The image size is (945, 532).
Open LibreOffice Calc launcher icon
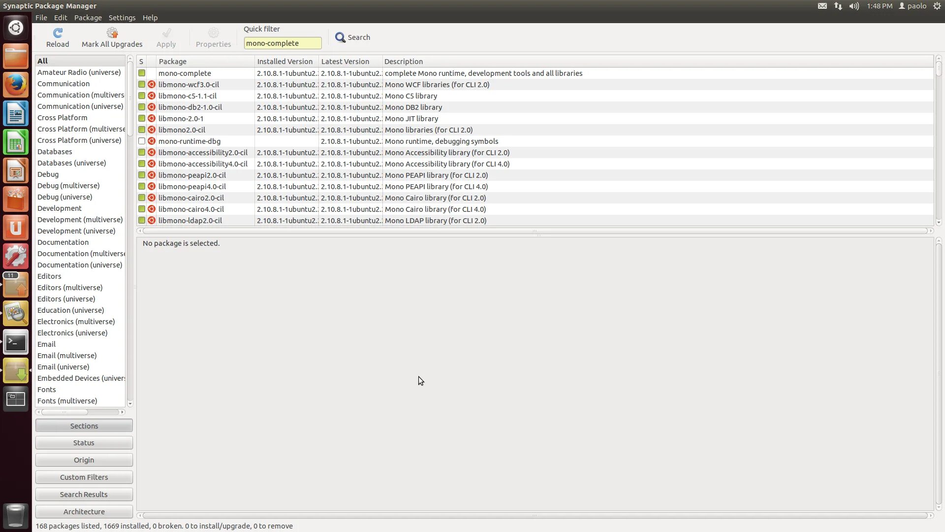point(16,142)
